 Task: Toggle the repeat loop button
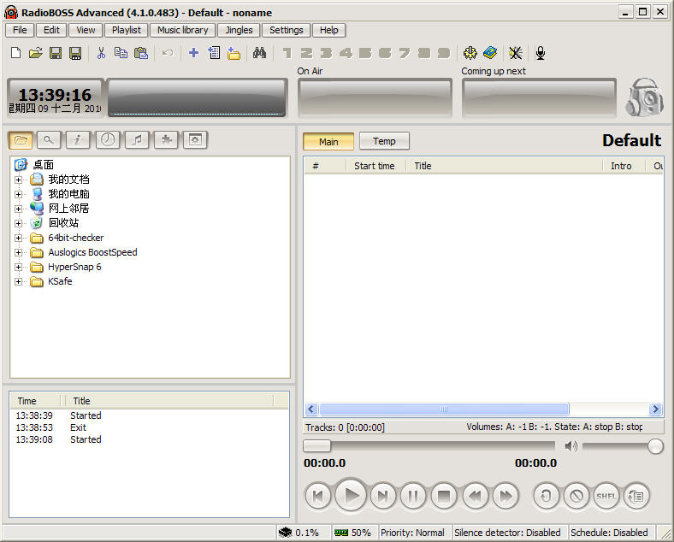click(x=547, y=495)
